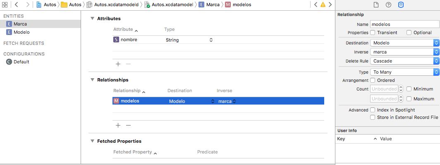The image size is (440, 165).
Task: Check the Ordered arrangement box
Action: pos(373,80)
